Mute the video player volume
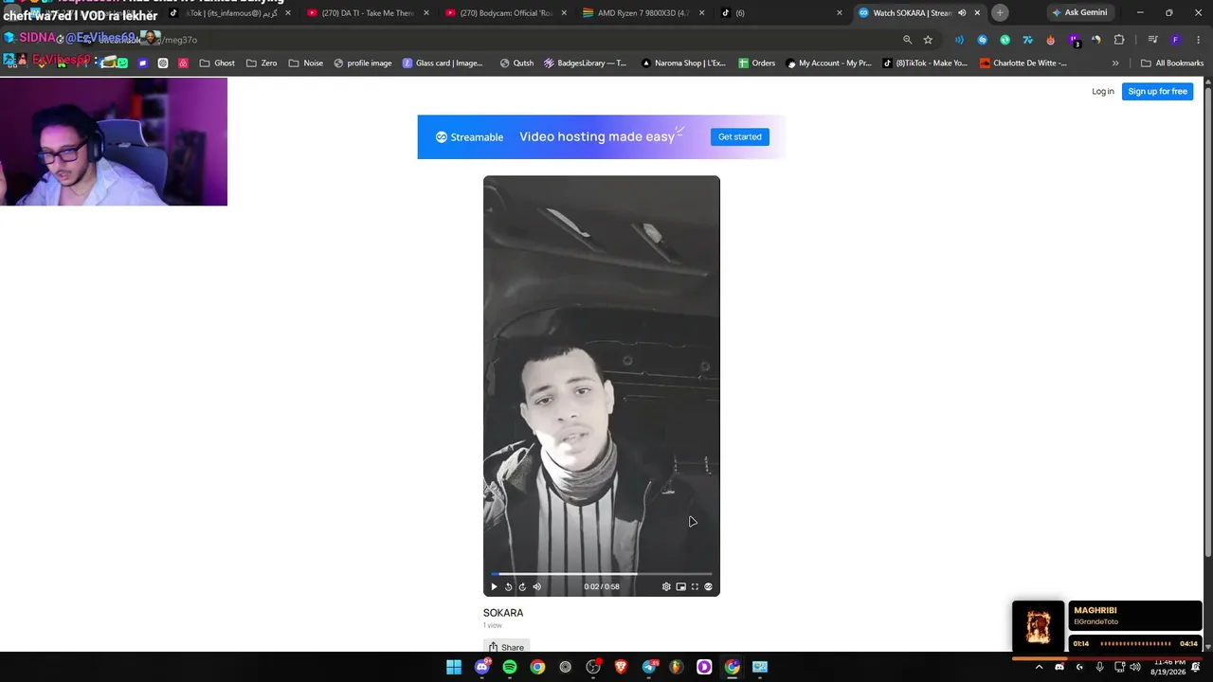This screenshot has width=1213, height=682. click(536, 587)
